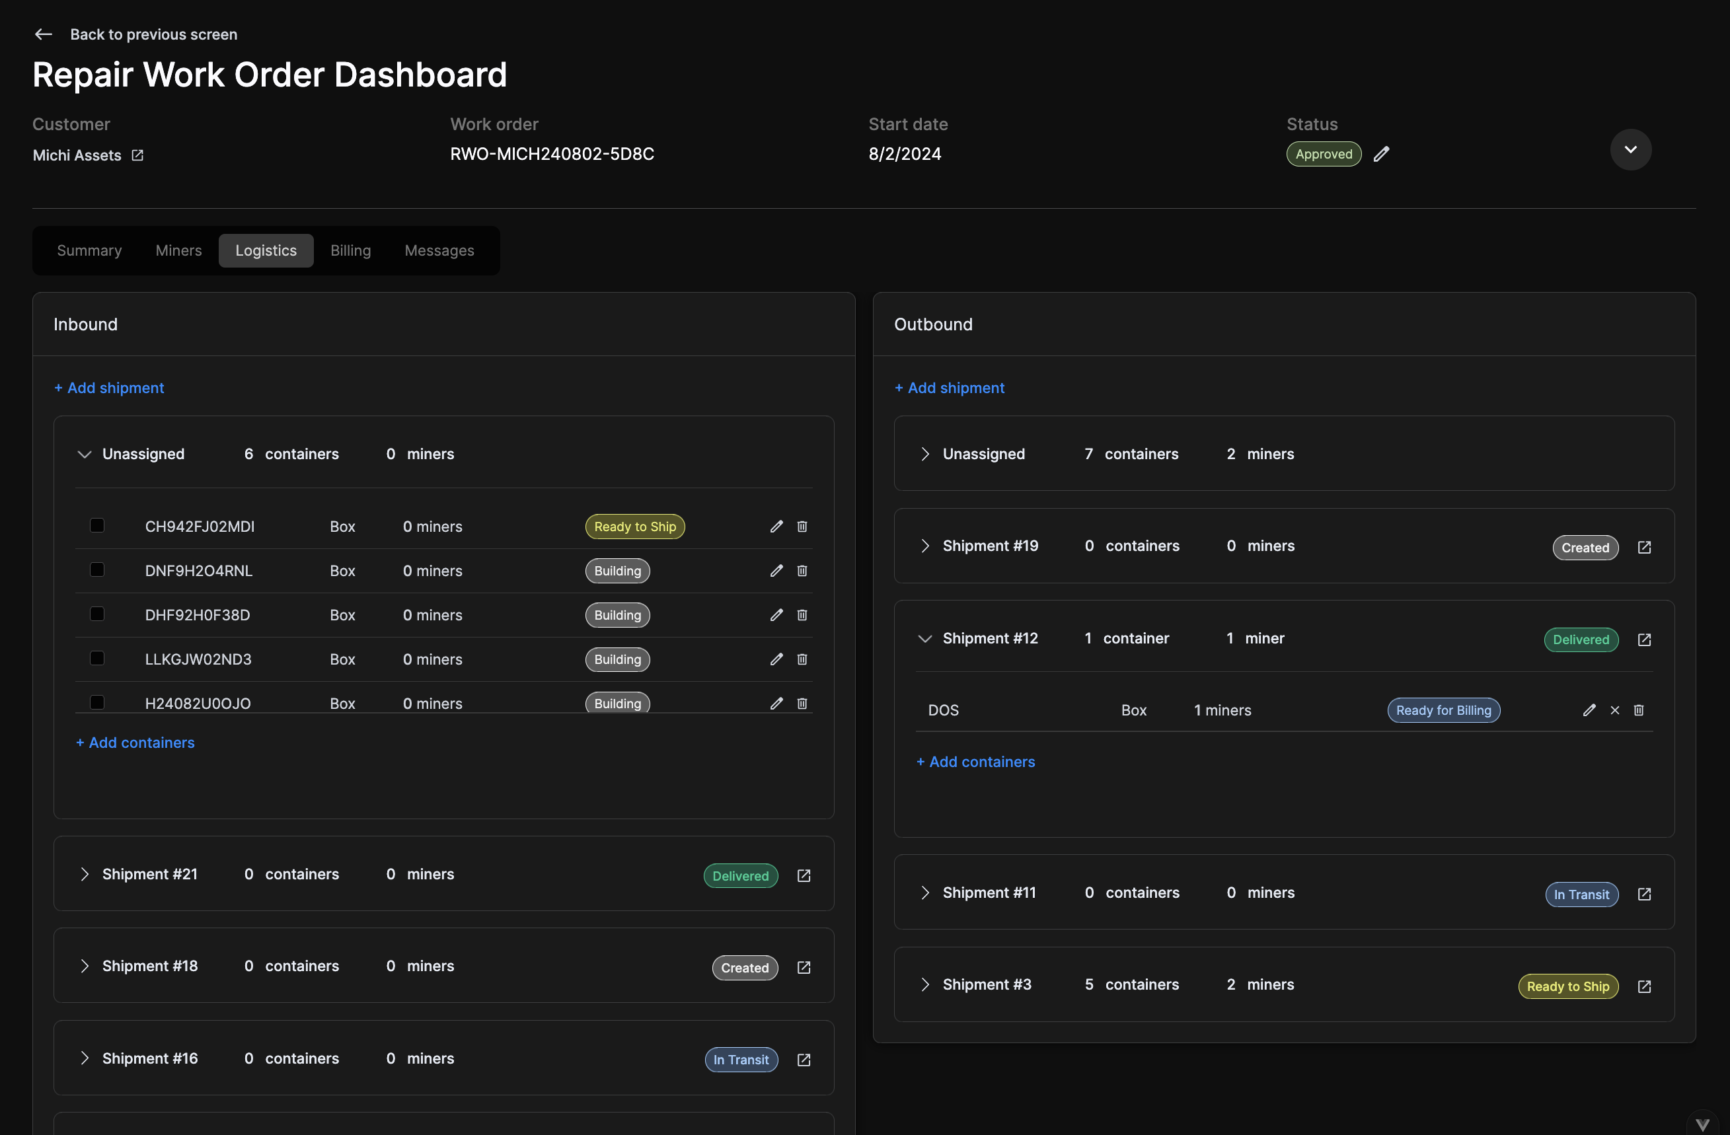The height and width of the screenshot is (1135, 1730).
Task: Delete the DNF9H2O4RNL container
Action: click(x=802, y=571)
